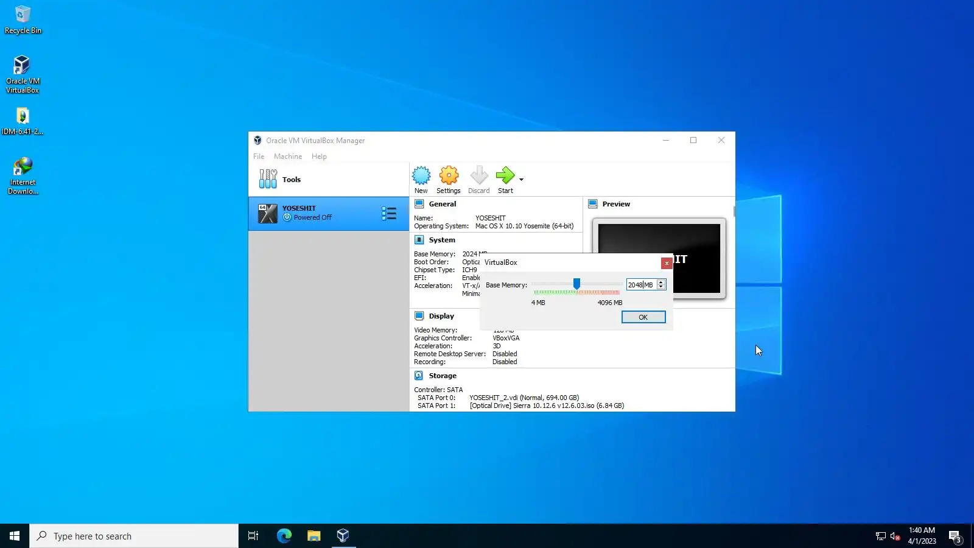Start the virtual machine with the green arrow
Viewport: 974px width, 548px height.
(x=505, y=180)
